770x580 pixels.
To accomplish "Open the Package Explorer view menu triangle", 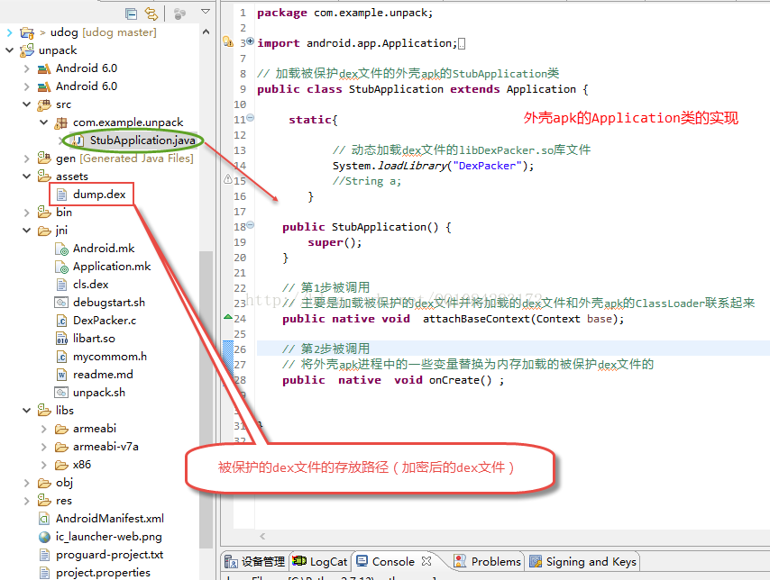I will pyautogui.click(x=206, y=12).
